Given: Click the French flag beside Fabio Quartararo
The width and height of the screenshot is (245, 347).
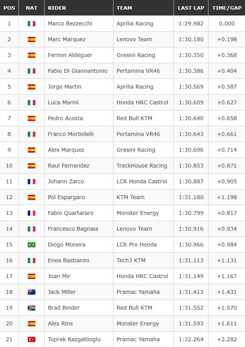Looking at the screenshot, I should (x=32, y=213).
